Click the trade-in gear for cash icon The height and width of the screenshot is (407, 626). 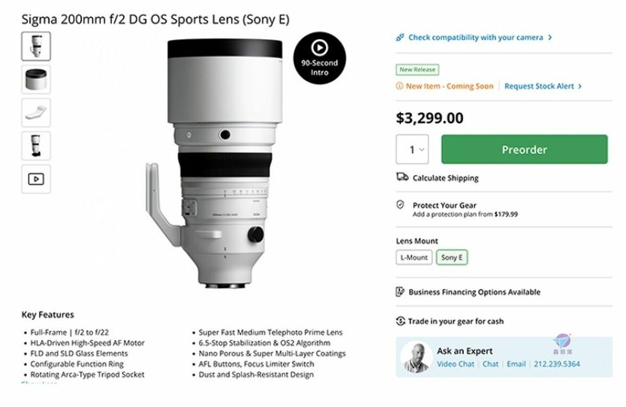coord(400,321)
